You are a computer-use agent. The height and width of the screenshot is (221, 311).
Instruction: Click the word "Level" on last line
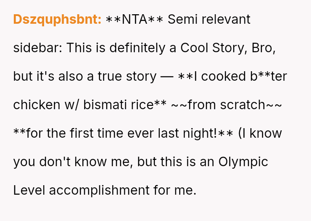(x=29, y=190)
